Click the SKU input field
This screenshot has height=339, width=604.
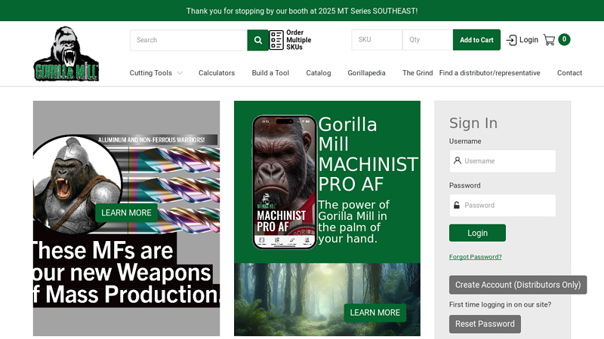coord(377,40)
